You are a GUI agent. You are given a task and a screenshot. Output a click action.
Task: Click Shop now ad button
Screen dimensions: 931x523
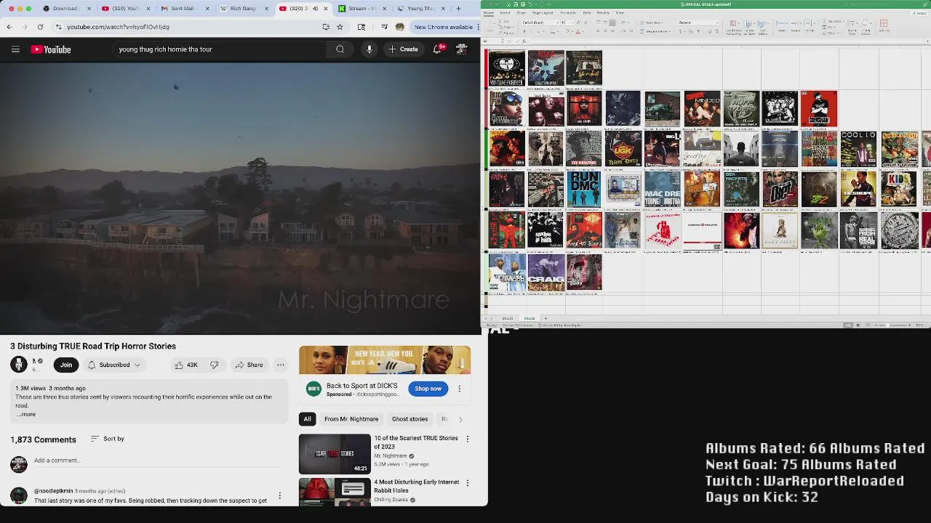[x=428, y=389]
